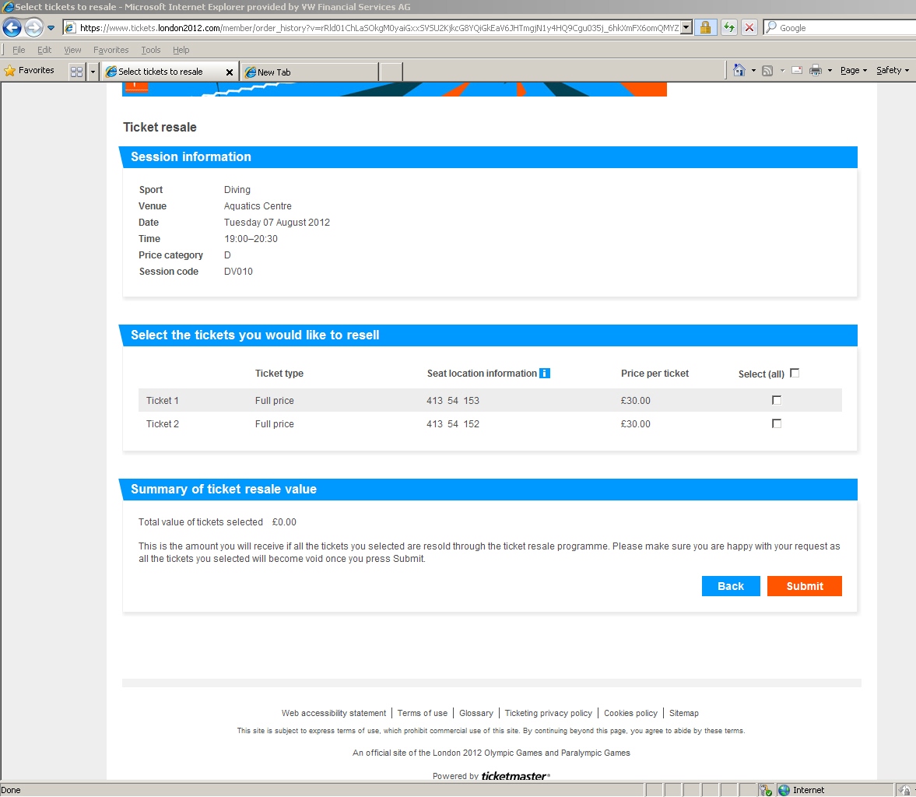Click the Refresh page icon
This screenshot has height=797, width=916.
point(728,28)
